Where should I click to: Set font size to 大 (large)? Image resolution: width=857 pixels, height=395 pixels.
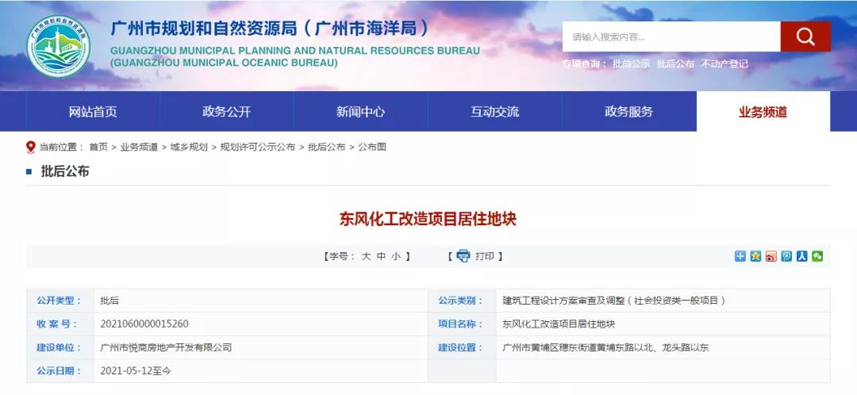(366, 256)
